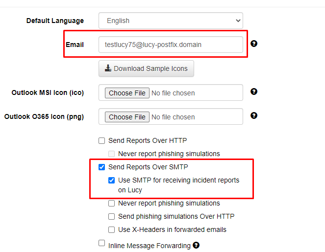Screen dimensions: 325x252
Task: Enable Send Reports Over HTTP checkbox
Action: point(101,141)
